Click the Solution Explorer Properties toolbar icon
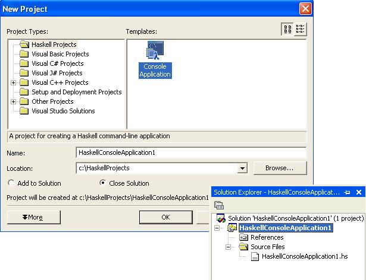 pos(219,205)
